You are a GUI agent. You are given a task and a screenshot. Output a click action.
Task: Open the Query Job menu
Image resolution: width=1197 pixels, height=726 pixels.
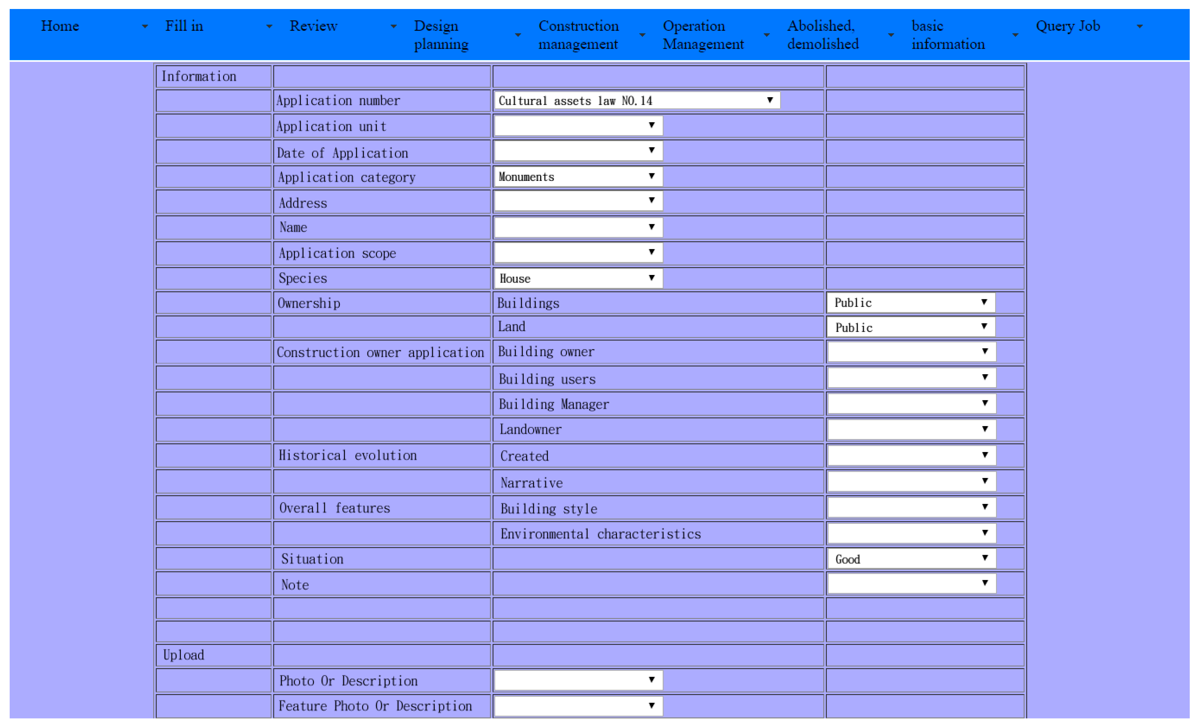coord(1068,26)
